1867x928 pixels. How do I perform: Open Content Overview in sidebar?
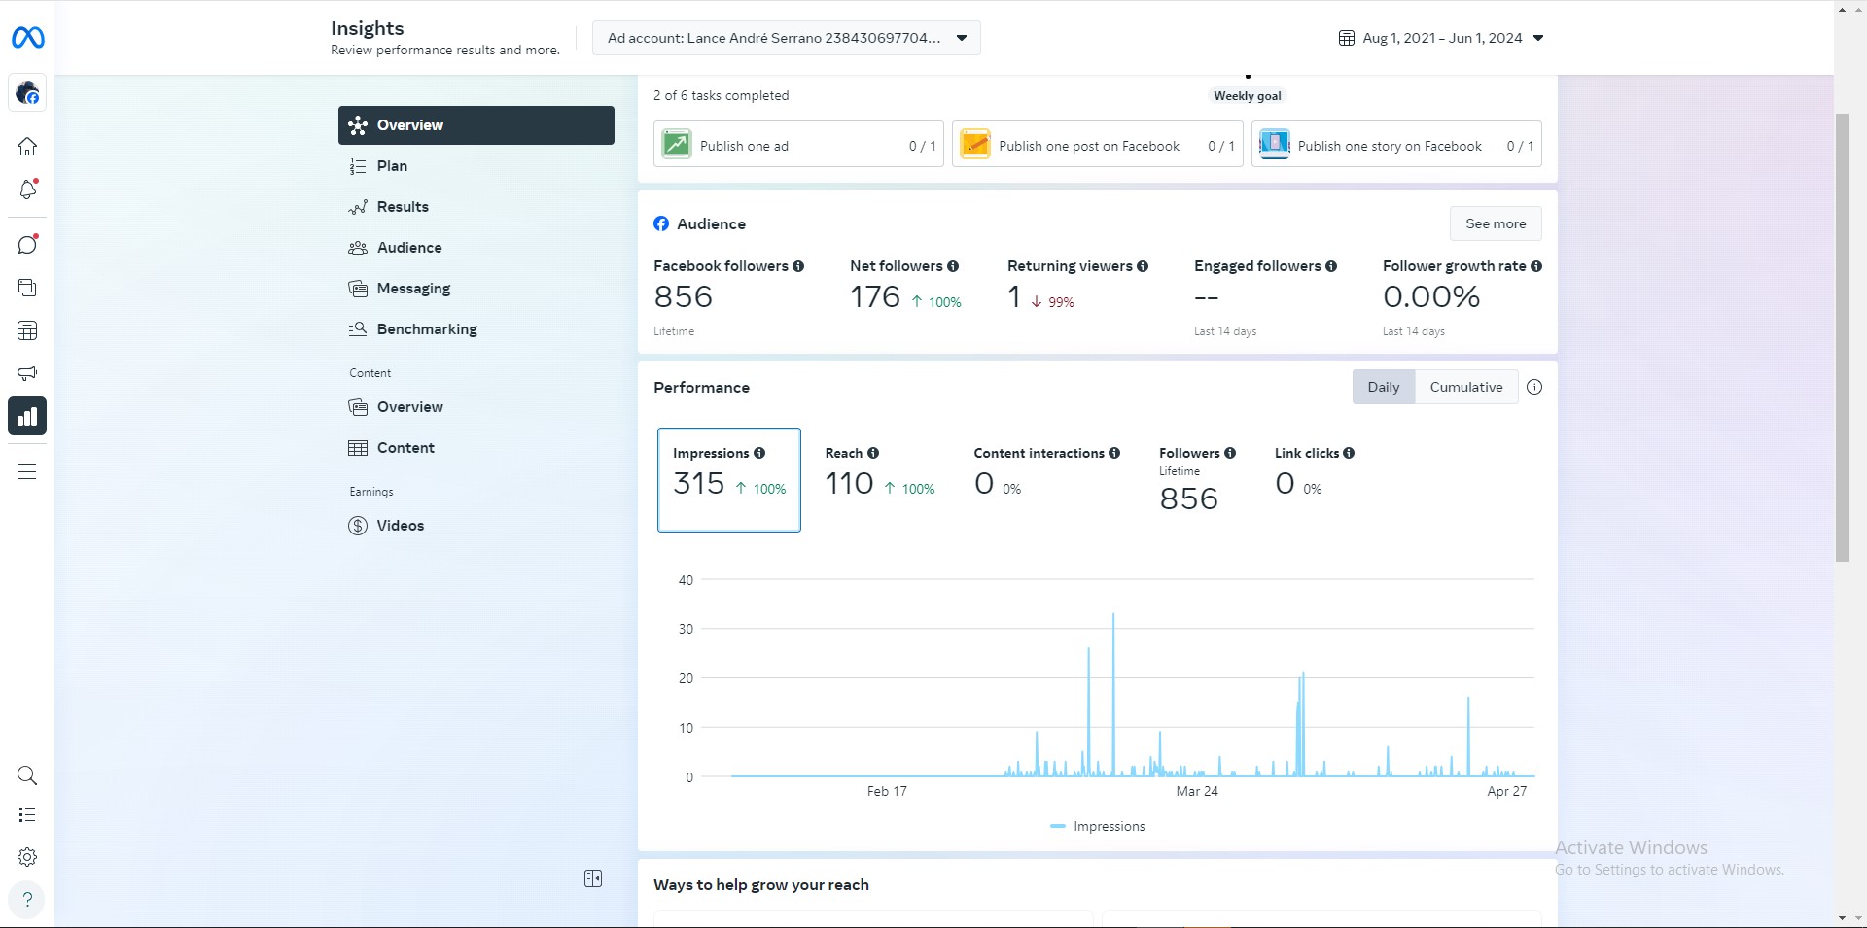(x=476, y=407)
